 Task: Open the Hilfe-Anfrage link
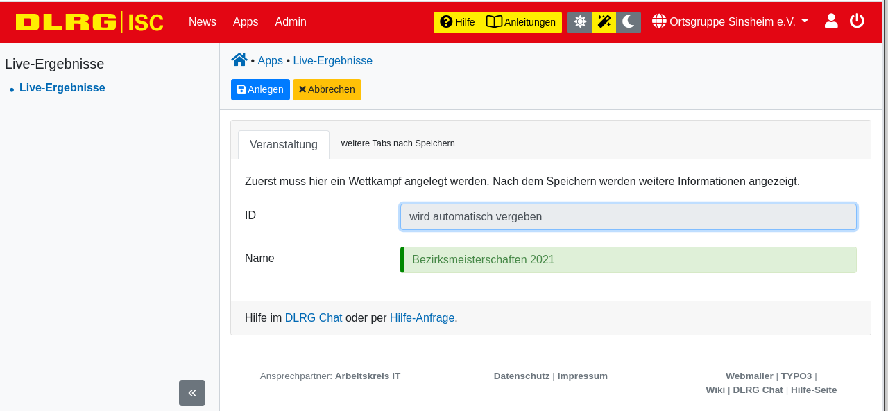coord(422,317)
